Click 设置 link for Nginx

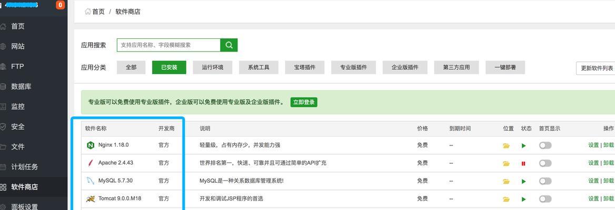[x=593, y=145]
